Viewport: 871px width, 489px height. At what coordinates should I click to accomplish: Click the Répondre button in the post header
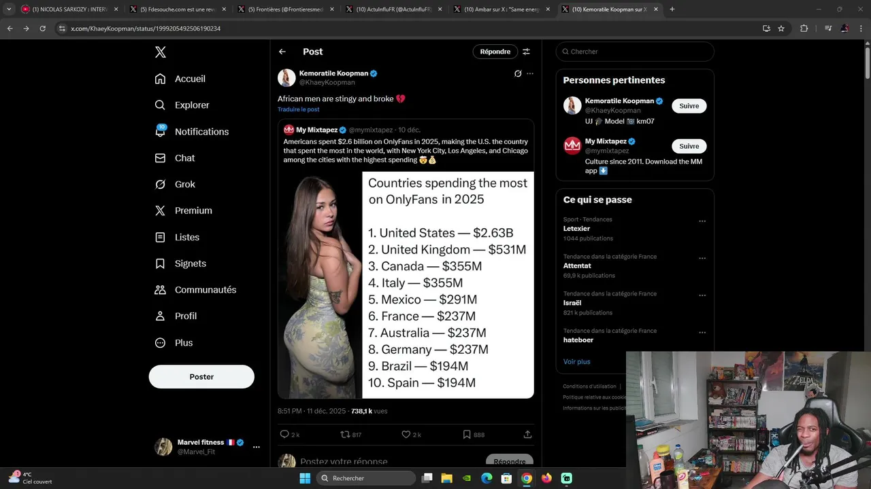tap(495, 52)
